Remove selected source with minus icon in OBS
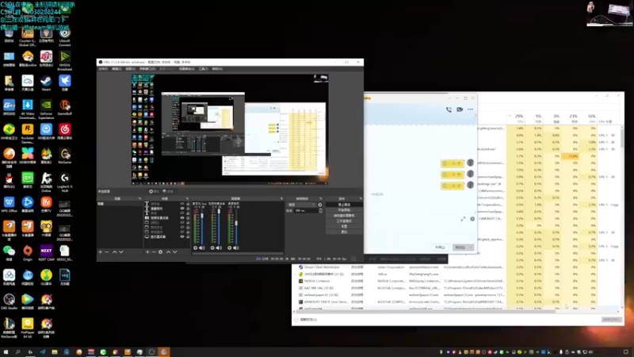This screenshot has width=634, height=357. point(154,251)
